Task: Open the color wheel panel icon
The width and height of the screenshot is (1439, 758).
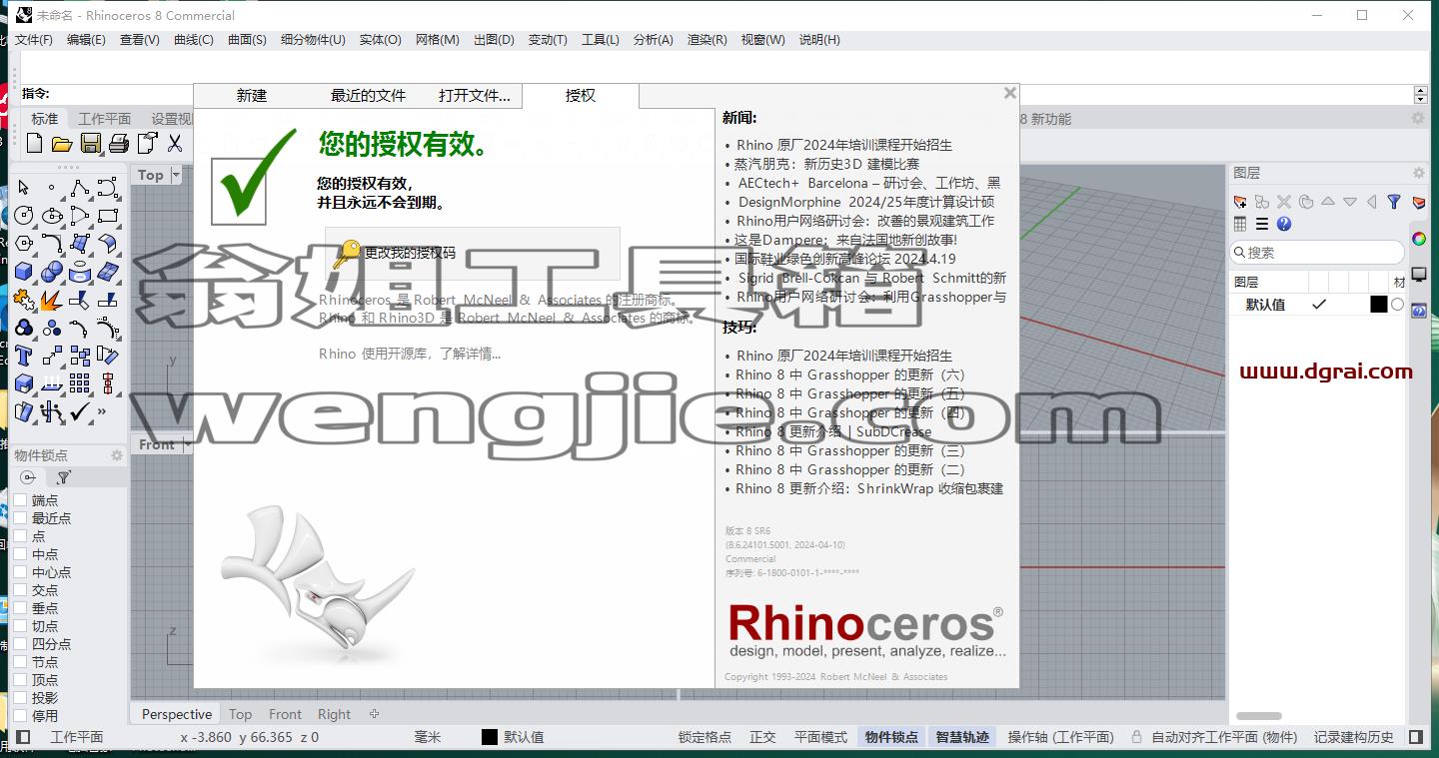Action: pyautogui.click(x=1419, y=239)
